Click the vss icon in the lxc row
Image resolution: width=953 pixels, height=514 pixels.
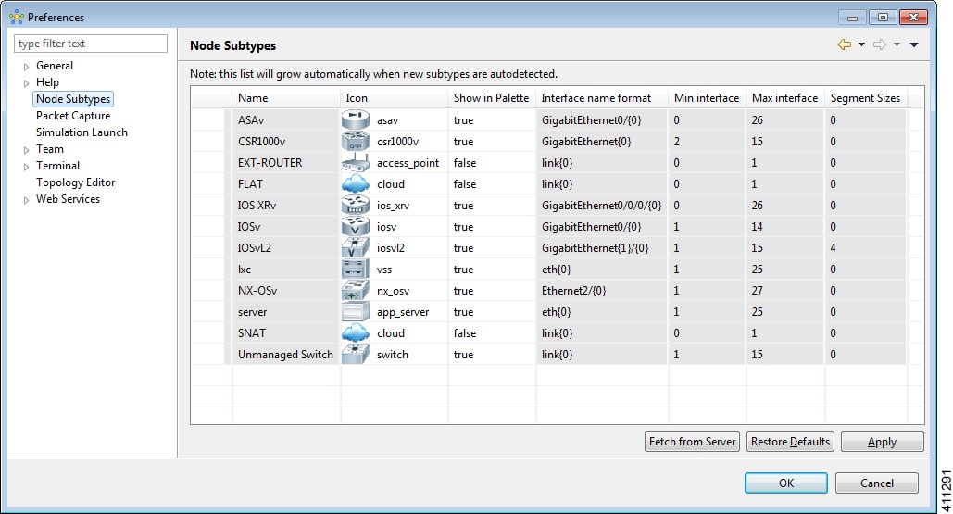356,269
